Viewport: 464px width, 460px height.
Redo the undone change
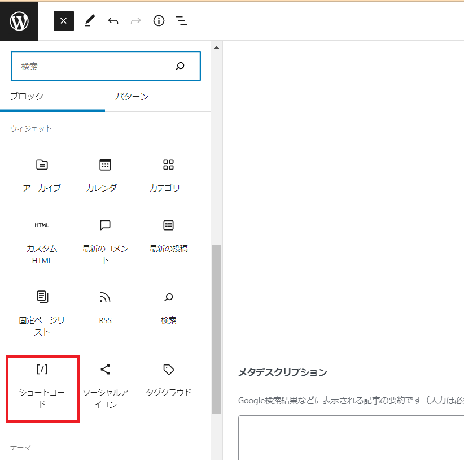136,21
